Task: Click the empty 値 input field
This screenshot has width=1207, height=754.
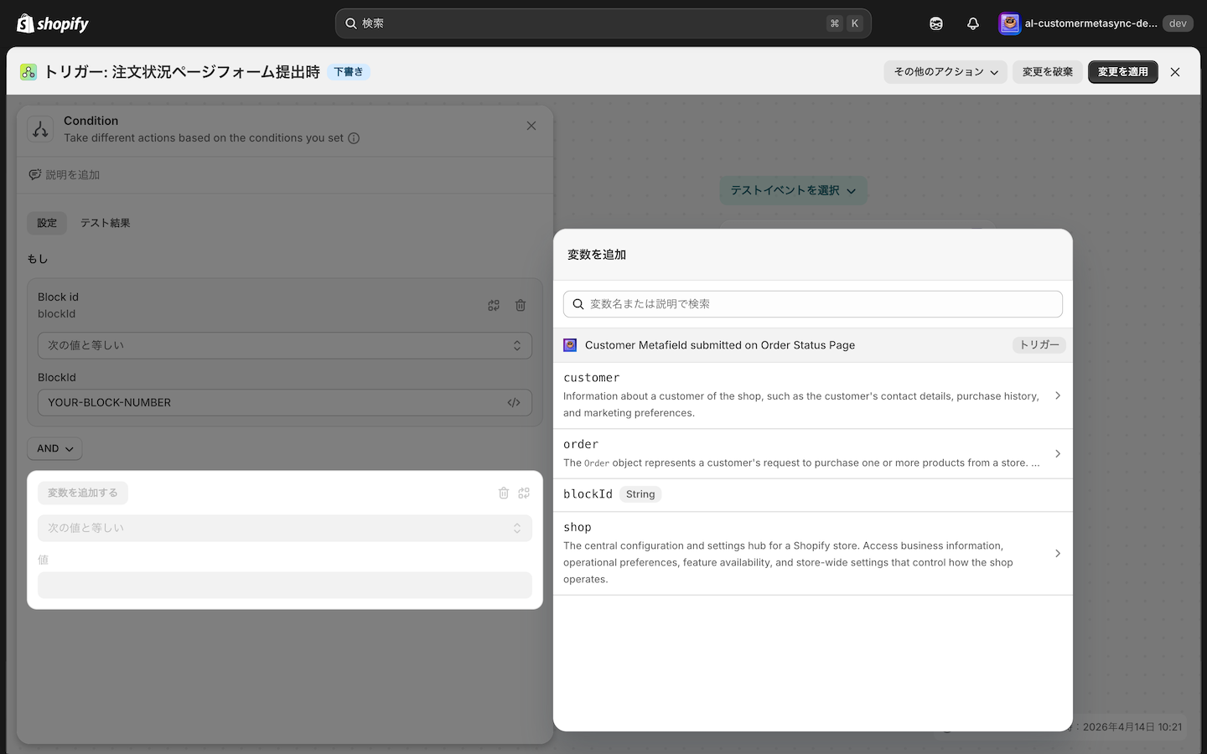Action: pos(285,585)
